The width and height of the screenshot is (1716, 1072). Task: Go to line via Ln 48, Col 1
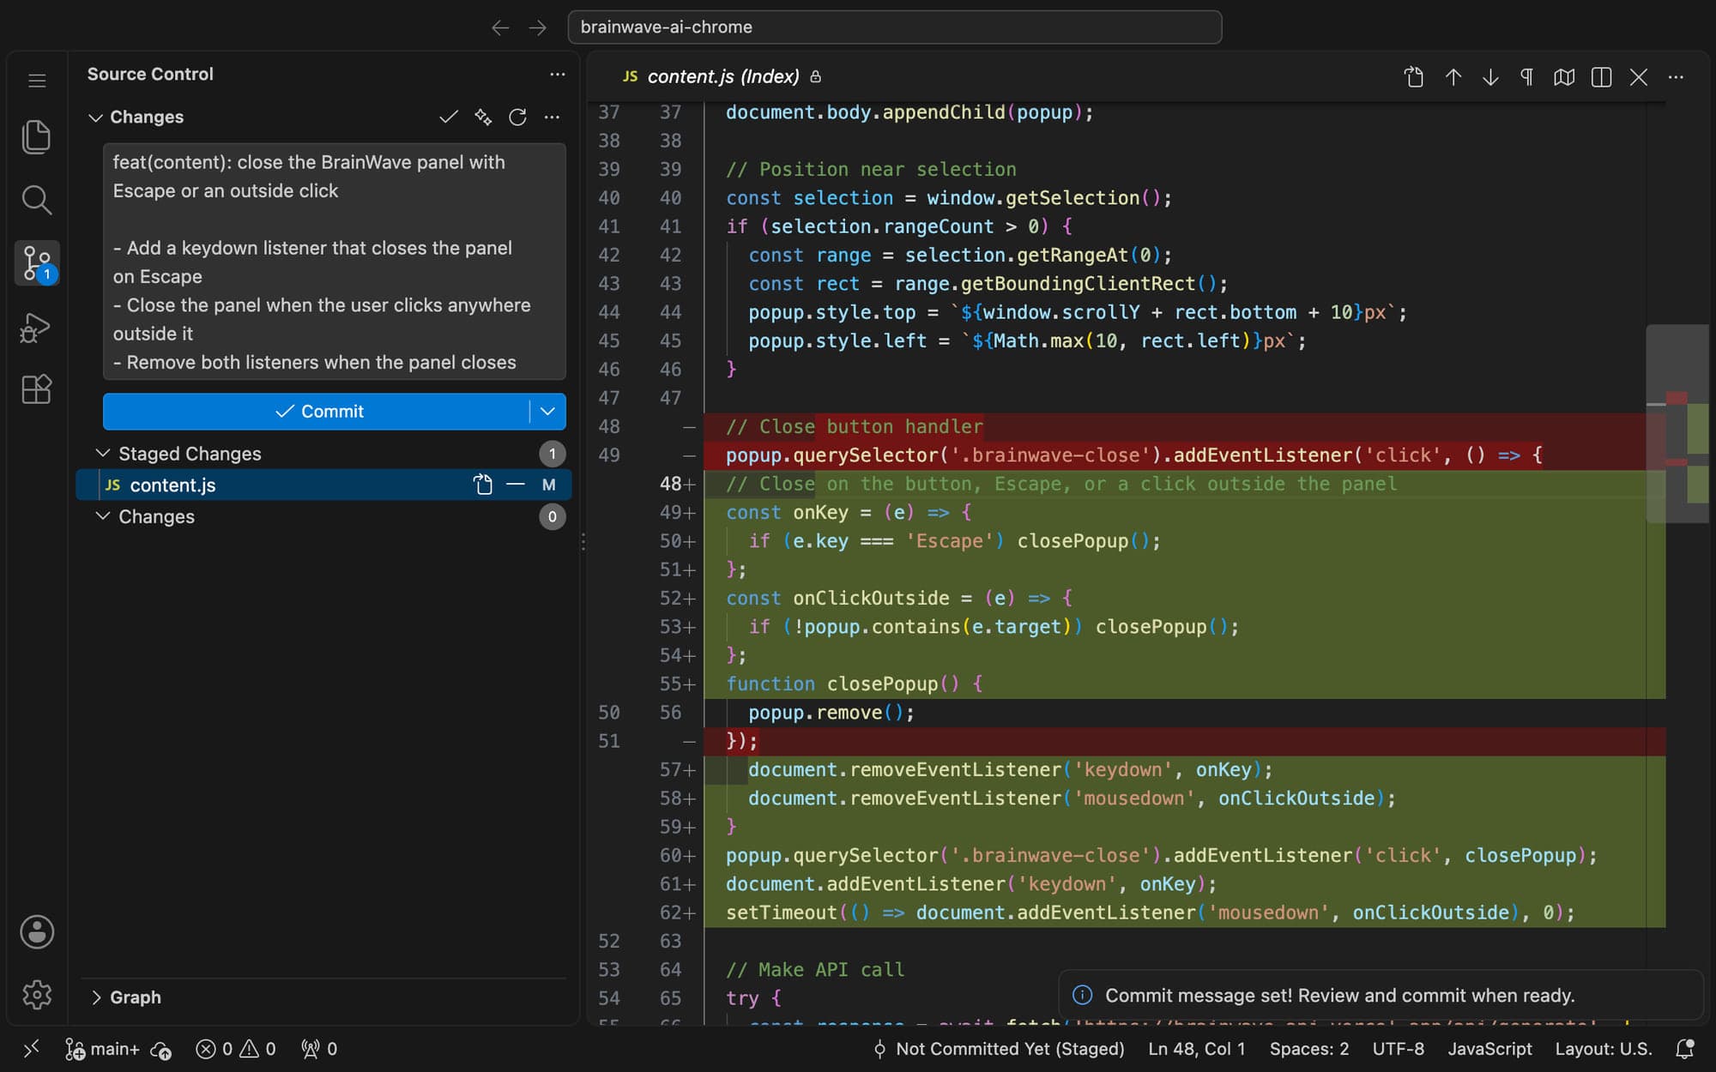click(1197, 1048)
